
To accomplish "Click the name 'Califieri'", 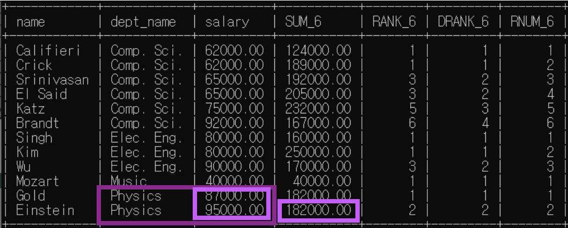I will [48, 51].
